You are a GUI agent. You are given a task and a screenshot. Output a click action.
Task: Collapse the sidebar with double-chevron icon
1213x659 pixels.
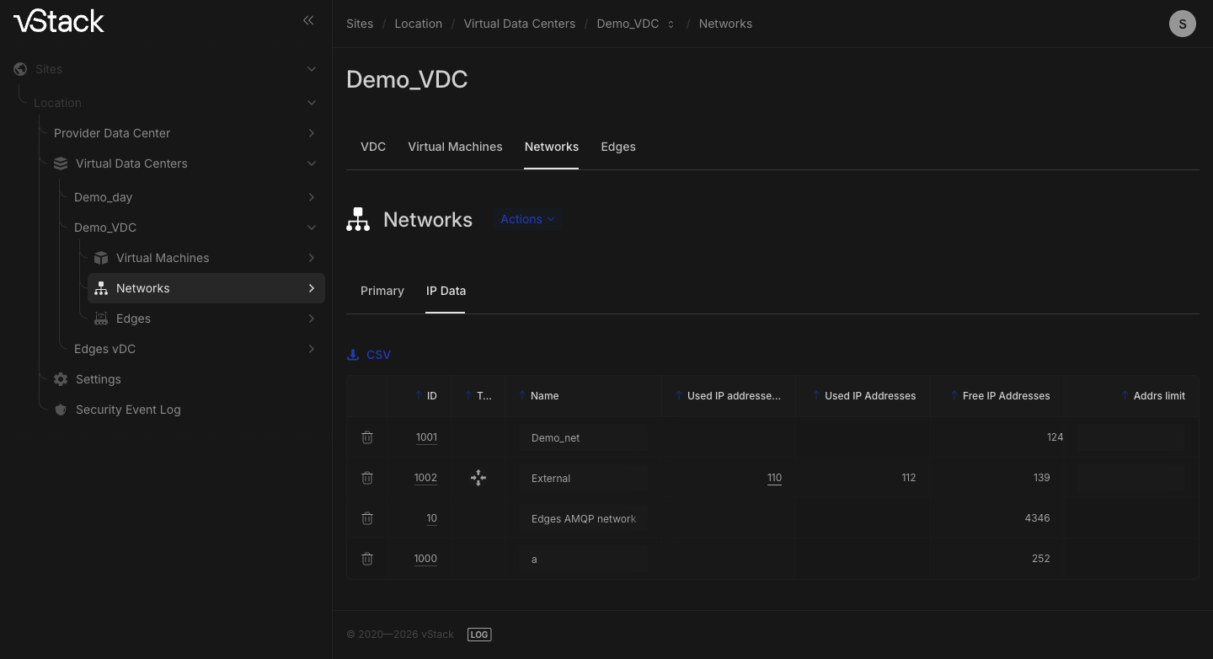point(308,20)
